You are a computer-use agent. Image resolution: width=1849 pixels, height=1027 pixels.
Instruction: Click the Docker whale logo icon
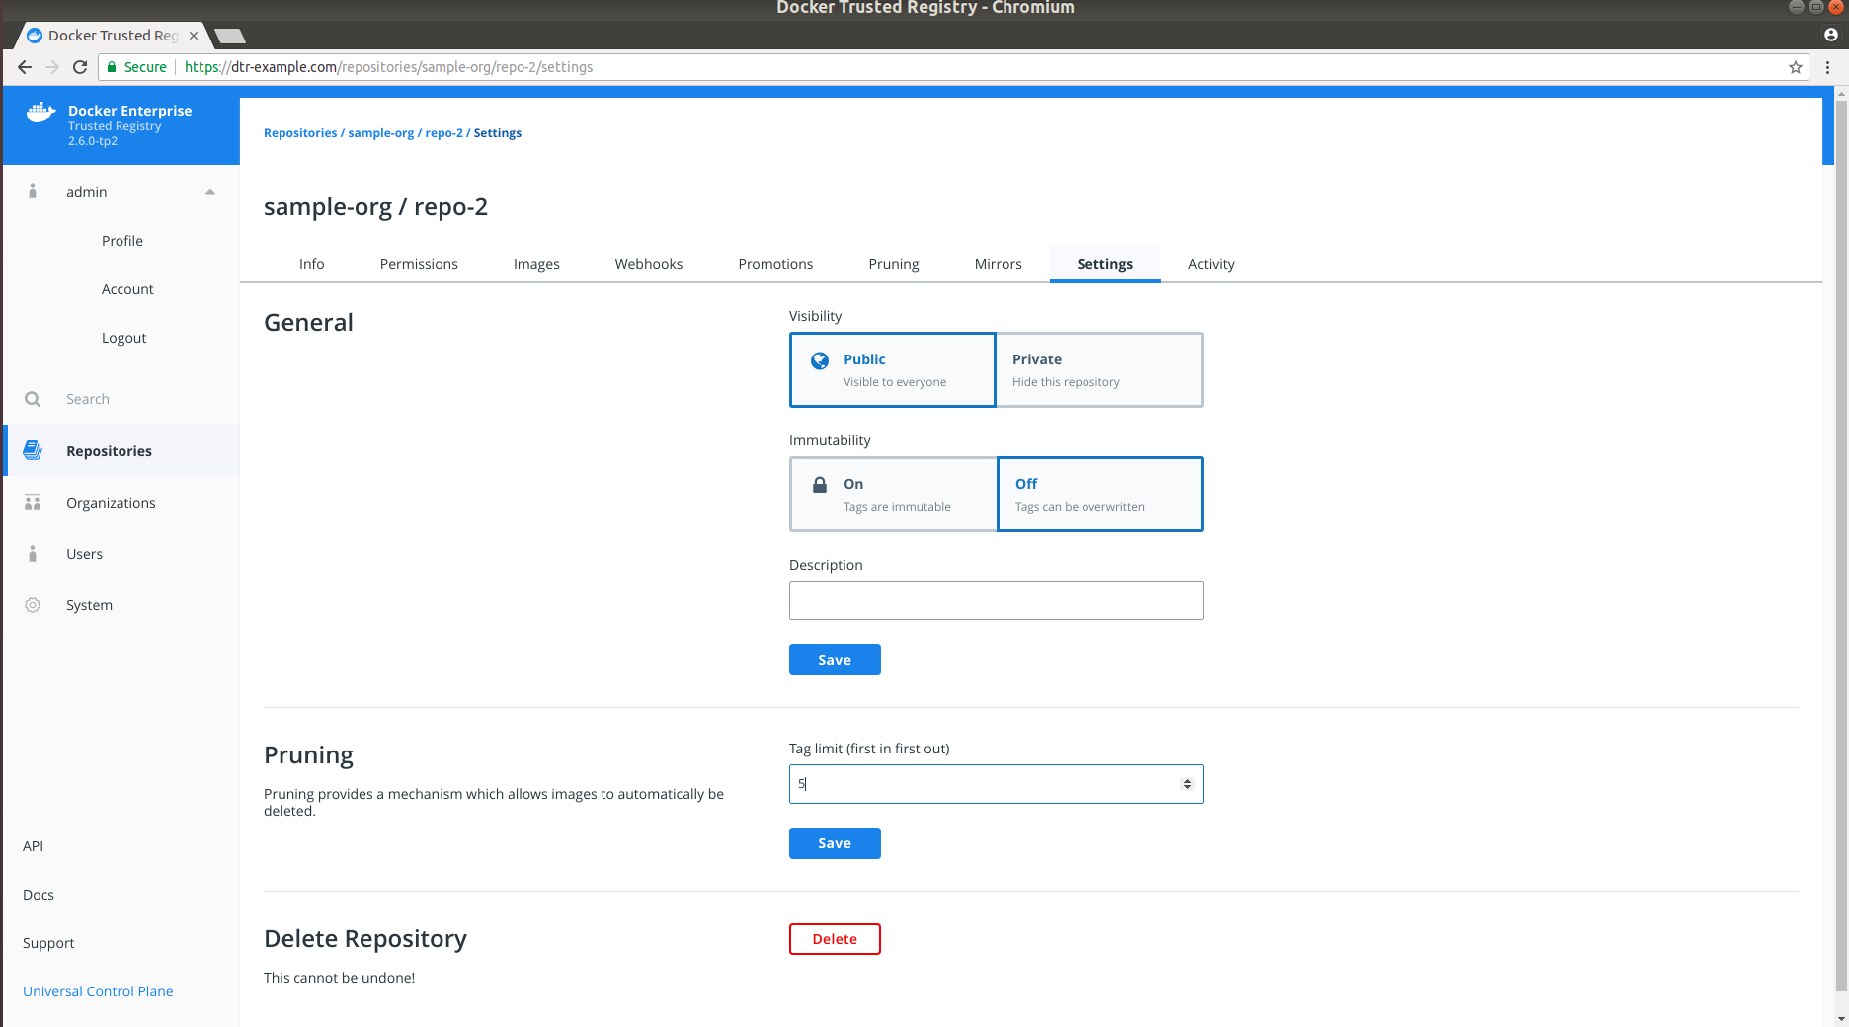40,113
